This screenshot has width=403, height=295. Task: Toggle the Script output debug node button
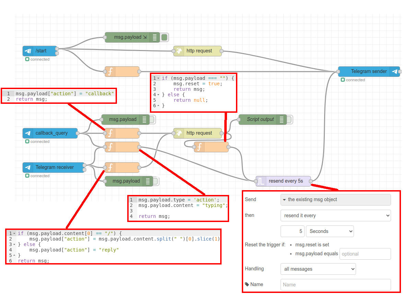point(289,119)
